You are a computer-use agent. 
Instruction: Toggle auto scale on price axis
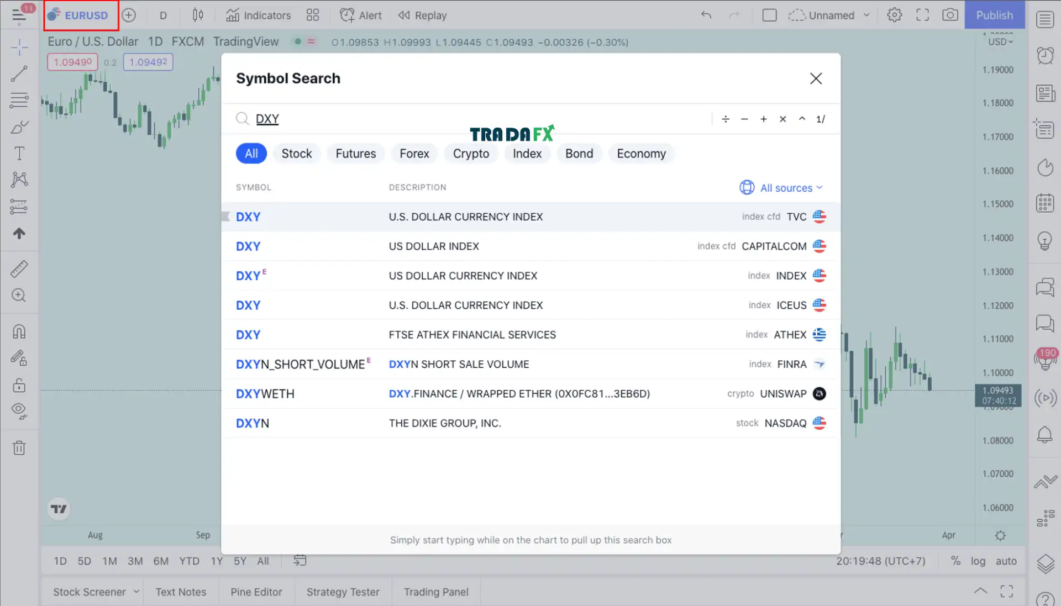[x=1006, y=561]
